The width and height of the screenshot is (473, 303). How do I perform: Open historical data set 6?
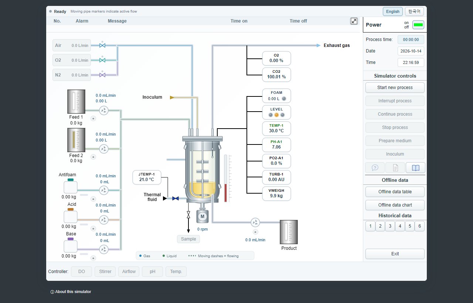click(x=419, y=226)
